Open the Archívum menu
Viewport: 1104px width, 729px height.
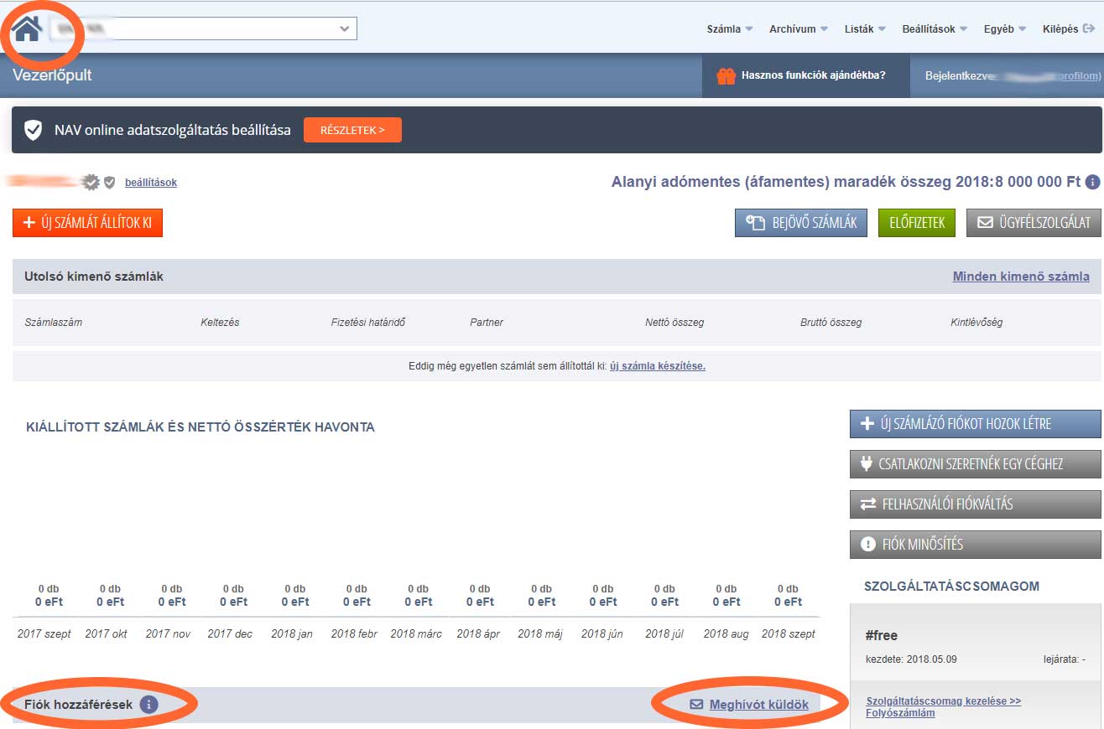point(798,29)
